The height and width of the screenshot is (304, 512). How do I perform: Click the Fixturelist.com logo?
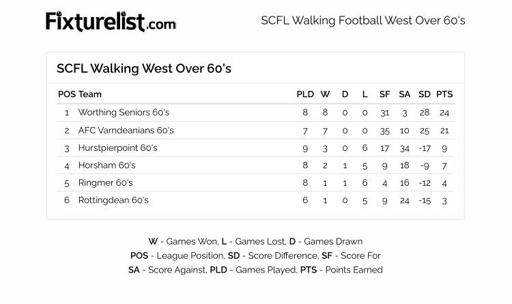pyautogui.click(x=111, y=22)
